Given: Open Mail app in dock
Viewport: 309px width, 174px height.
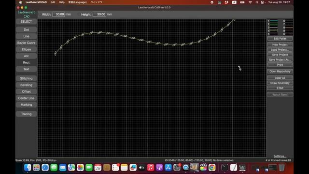Looking at the screenshot, I should point(63,168).
